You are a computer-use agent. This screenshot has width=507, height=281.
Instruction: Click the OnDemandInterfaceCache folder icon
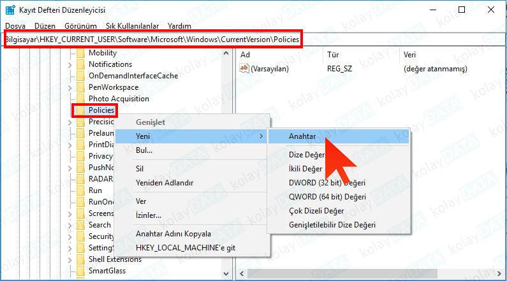[80, 76]
